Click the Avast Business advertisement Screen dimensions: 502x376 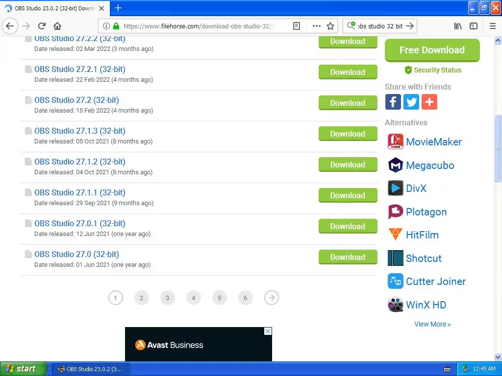199,344
